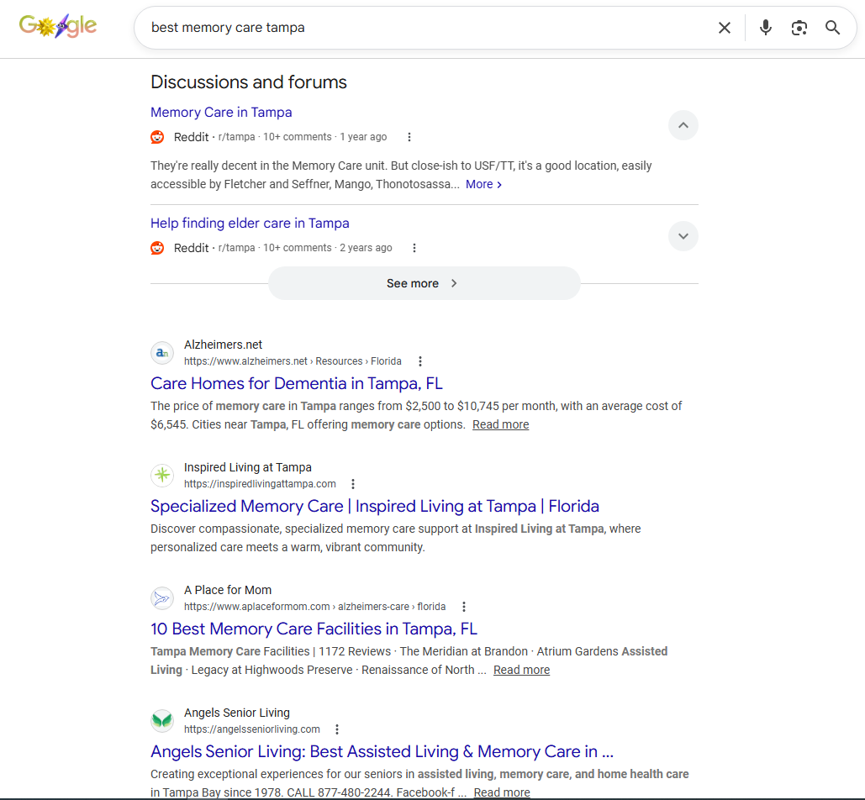Image resolution: width=865 pixels, height=800 pixels.
Task: Open more options for Inspired Living result
Action: pyautogui.click(x=353, y=484)
